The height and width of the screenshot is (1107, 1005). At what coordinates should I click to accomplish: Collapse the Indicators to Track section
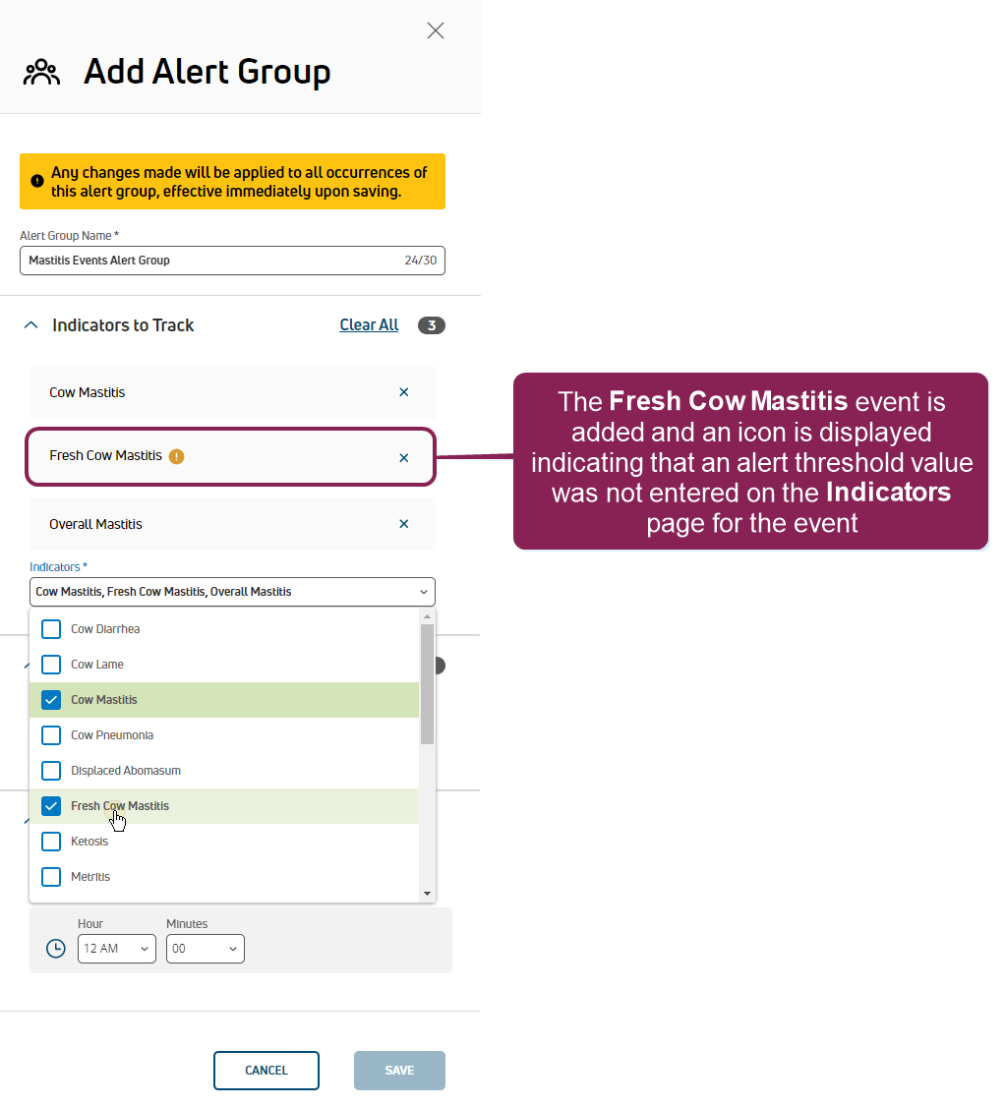[31, 325]
